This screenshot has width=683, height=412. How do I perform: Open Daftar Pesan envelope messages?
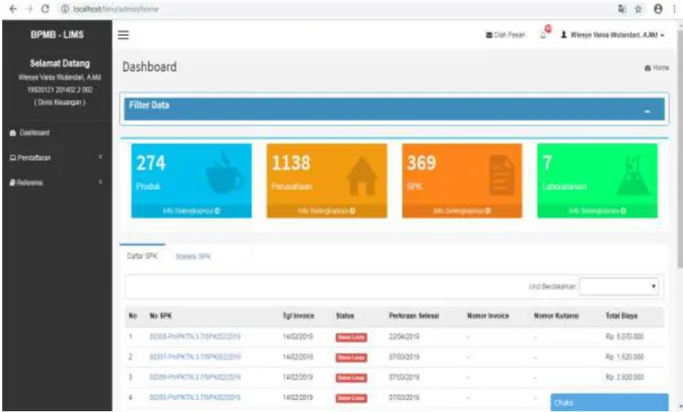pos(506,35)
